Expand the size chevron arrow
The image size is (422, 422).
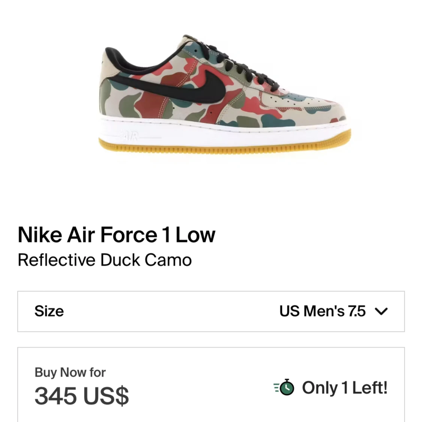pyautogui.click(x=381, y=311)
